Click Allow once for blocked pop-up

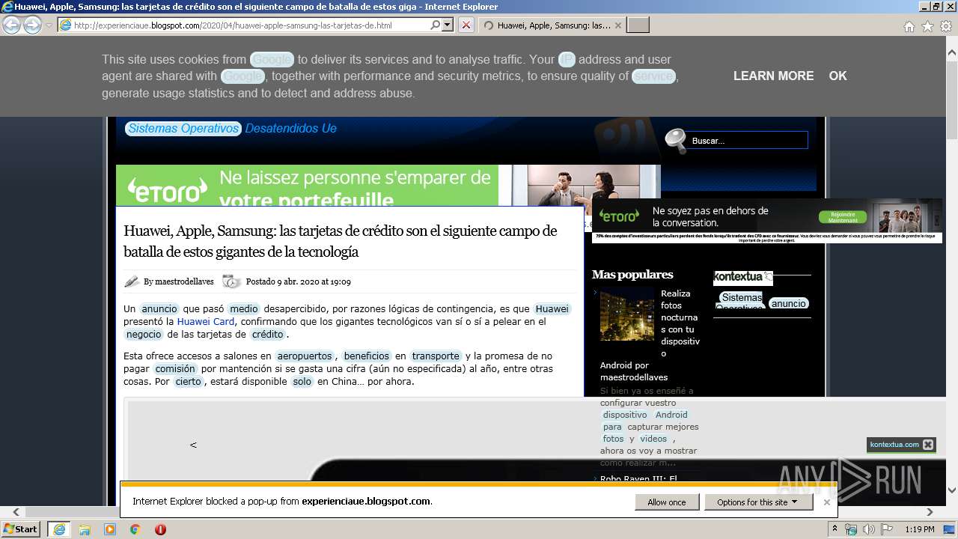click(667, 502)
